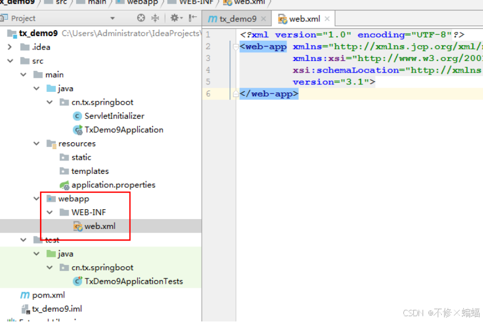Screen dimensions: 483x322
Task: Click the tx_demo9.iml file icon
Action: click(x=26, y=309)
